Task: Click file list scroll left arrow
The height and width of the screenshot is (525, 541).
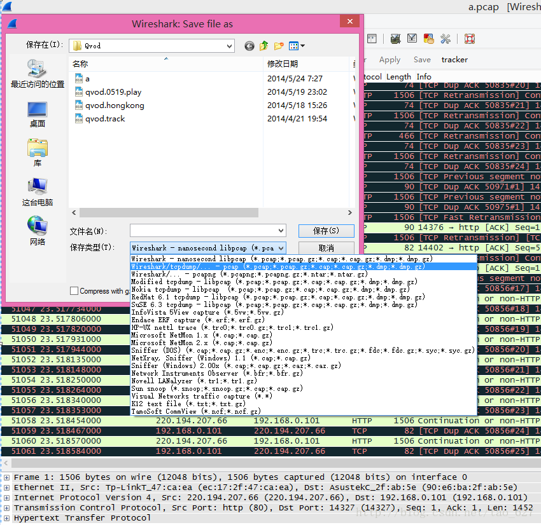Action: tap(73, 212)
